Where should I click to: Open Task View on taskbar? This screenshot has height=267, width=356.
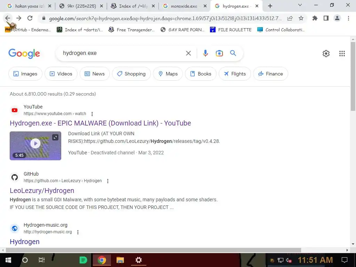click(x=42, y=260)
